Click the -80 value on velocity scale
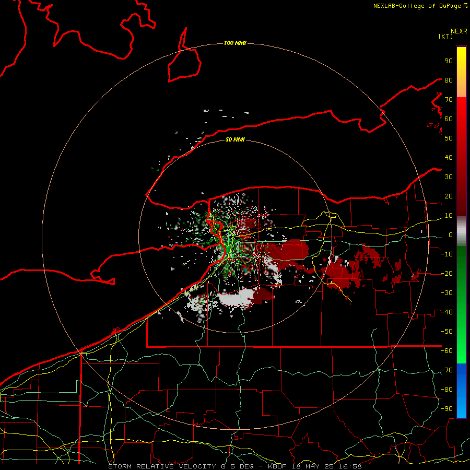The height and width of the screenshot is (470, 470). coord(446,390)
